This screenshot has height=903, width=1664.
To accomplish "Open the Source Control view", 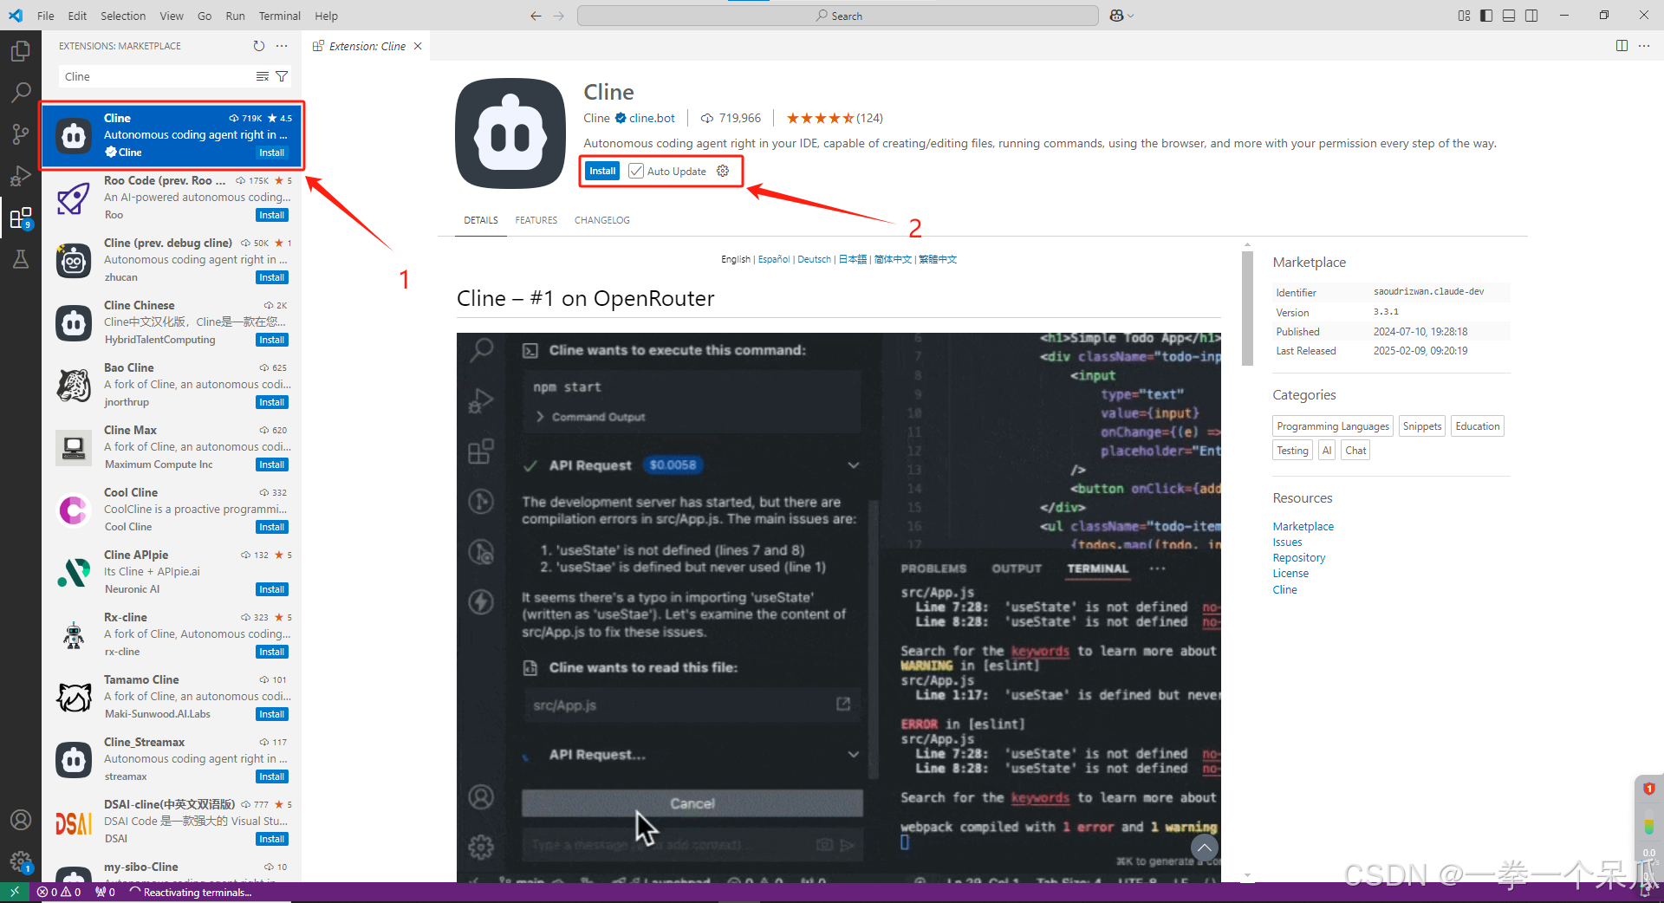I will point(21,133).
